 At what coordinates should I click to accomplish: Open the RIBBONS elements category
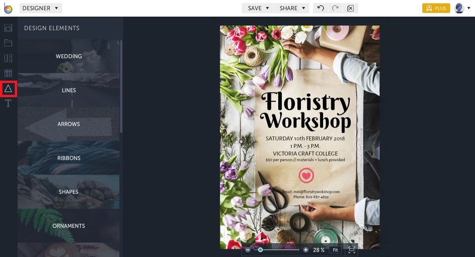69,158
